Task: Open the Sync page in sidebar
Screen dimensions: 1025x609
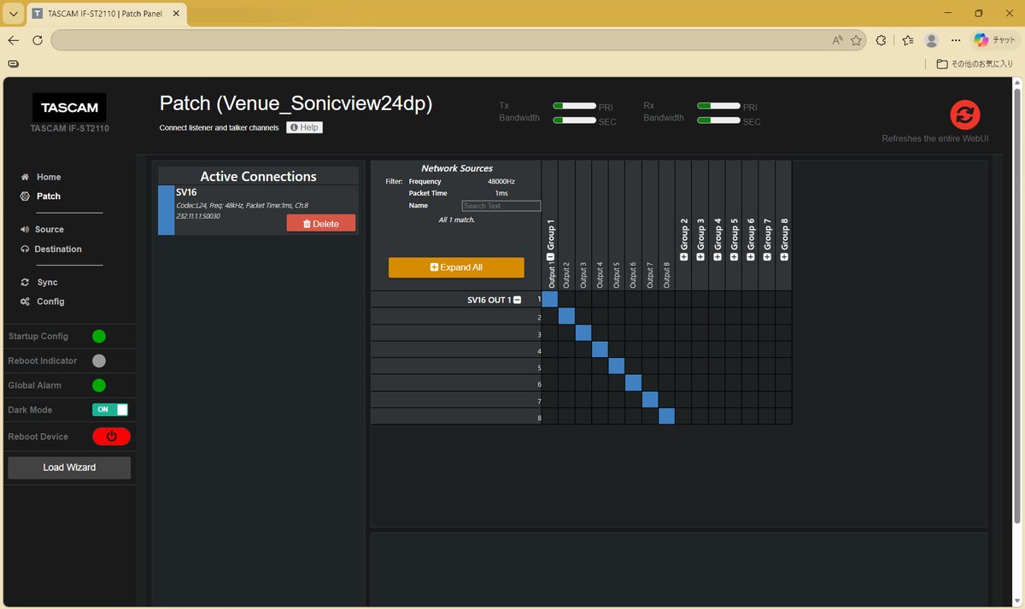Action: [x=39, y=283]
